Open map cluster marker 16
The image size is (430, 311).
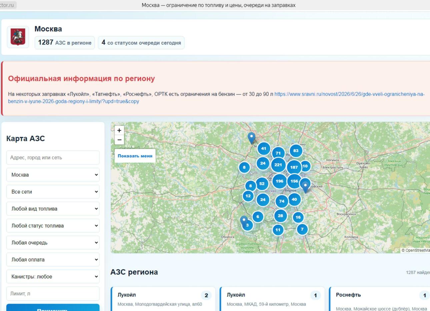(x=298, y=217)
